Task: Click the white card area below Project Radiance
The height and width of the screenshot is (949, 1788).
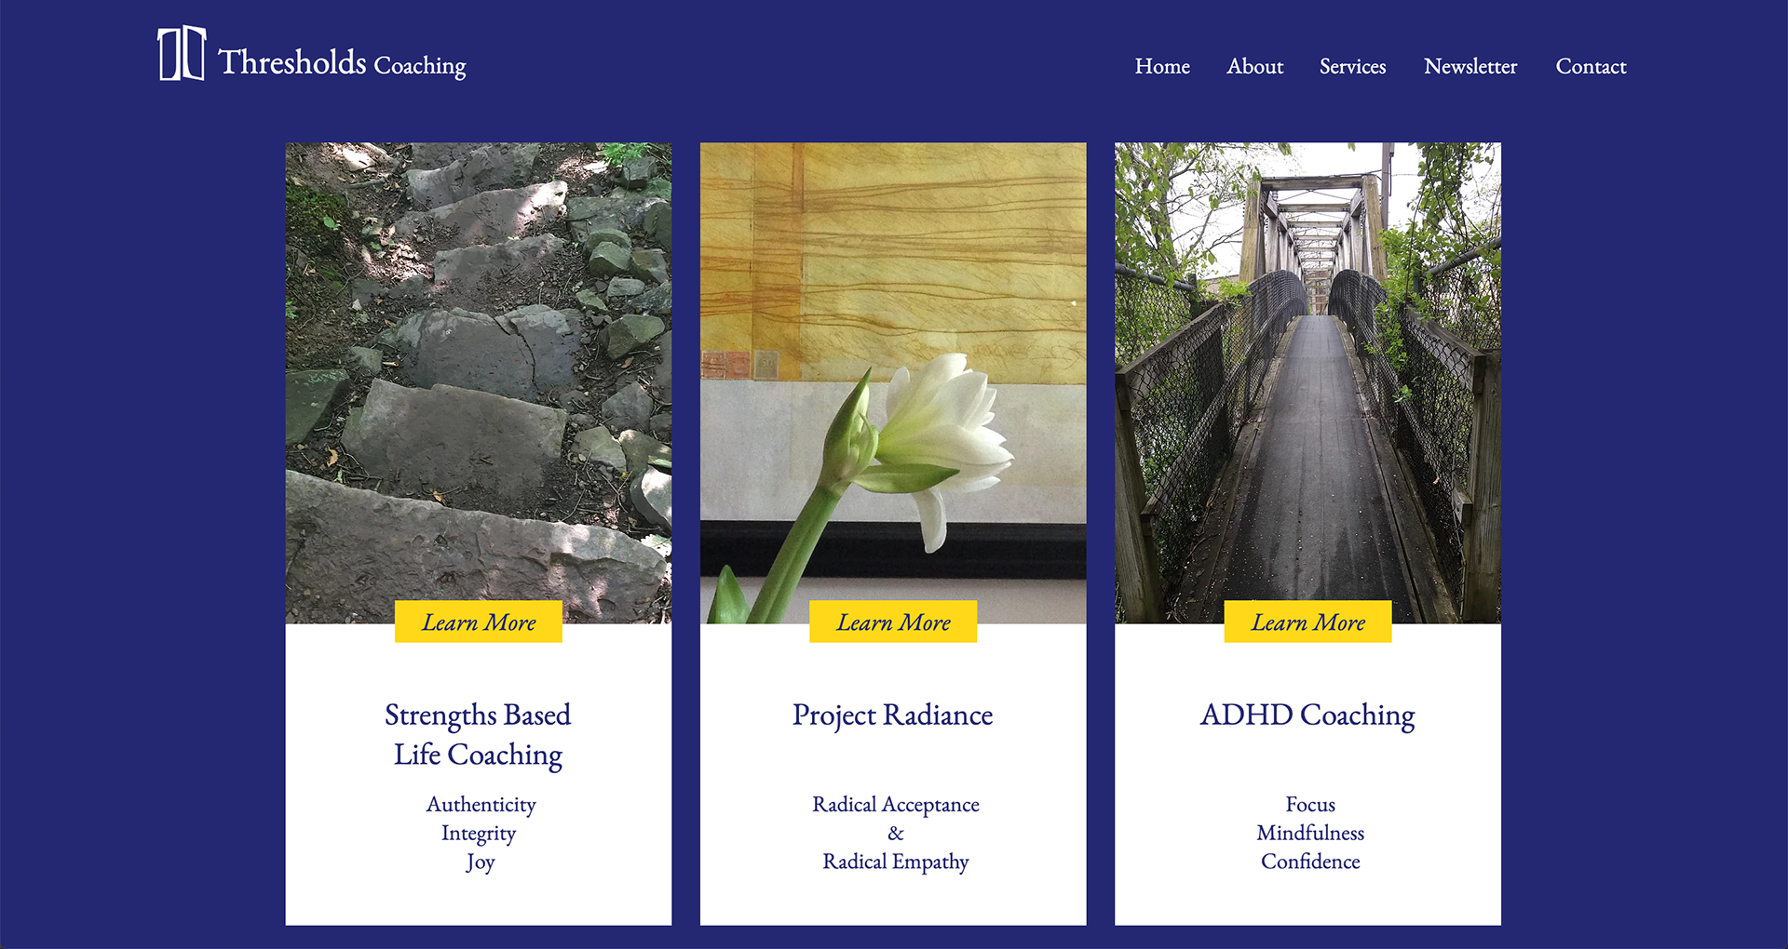Action: point(893,900)
